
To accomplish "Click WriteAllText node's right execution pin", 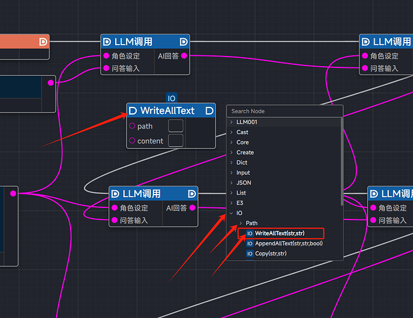I will pyautogui.click(x=210, y=111).
